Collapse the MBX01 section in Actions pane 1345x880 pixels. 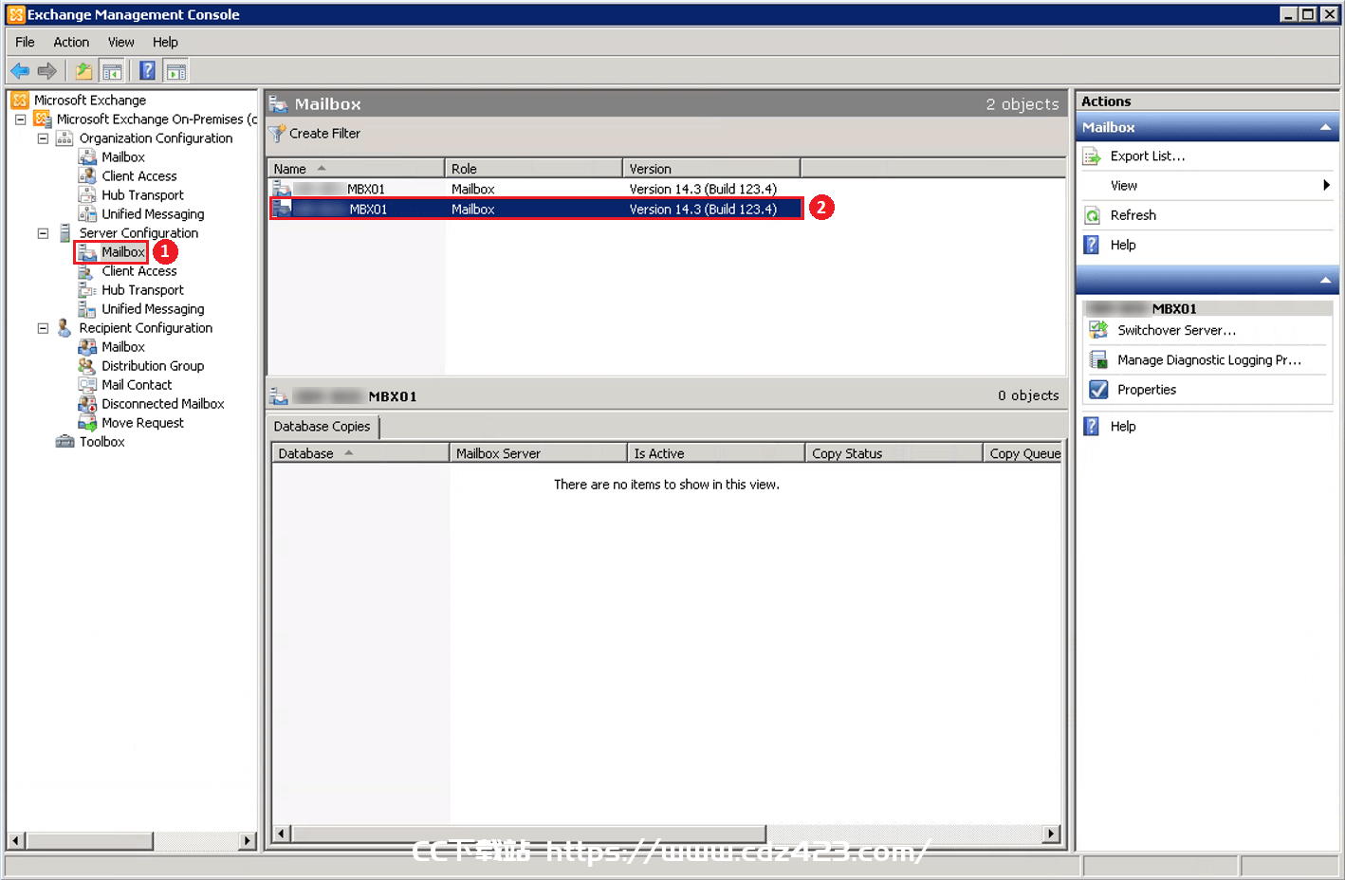1325,281
